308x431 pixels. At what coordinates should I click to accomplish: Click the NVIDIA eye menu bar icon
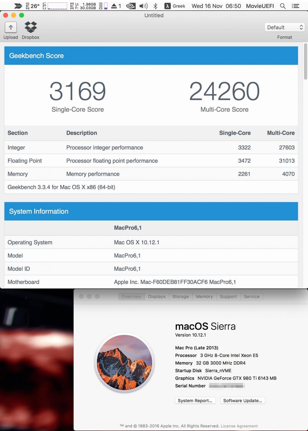(x=131, y=6)
